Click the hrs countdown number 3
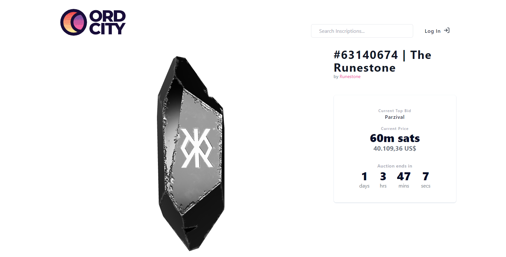The width and height of the screenshot is (506, 257). 383,176
